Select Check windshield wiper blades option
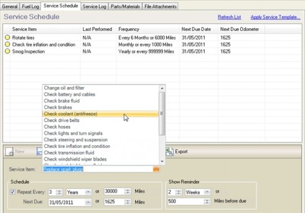The image size is (305, 213). 100,159
